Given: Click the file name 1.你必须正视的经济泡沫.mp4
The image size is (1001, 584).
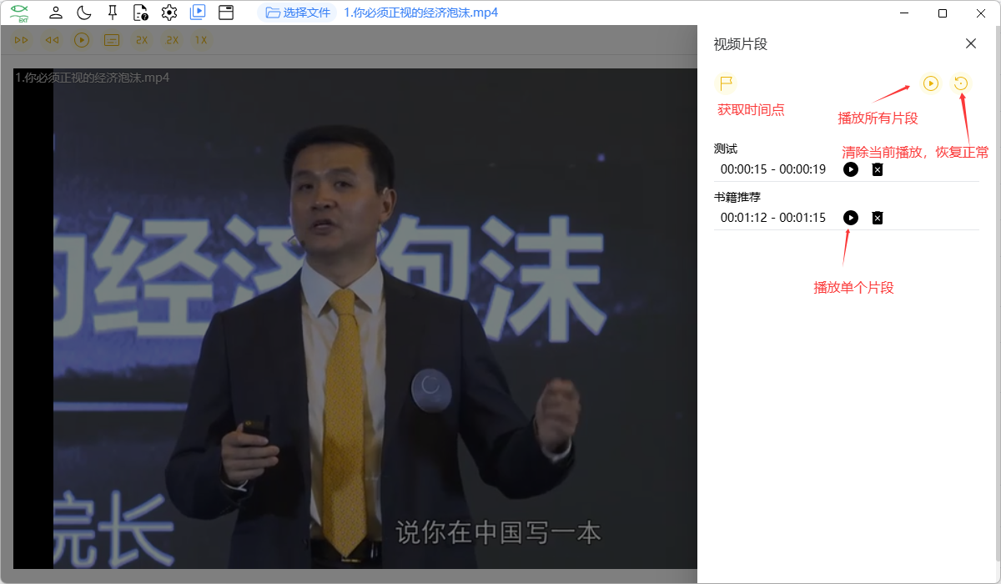Looking at the screenshot, I should (x=420, y=13).
